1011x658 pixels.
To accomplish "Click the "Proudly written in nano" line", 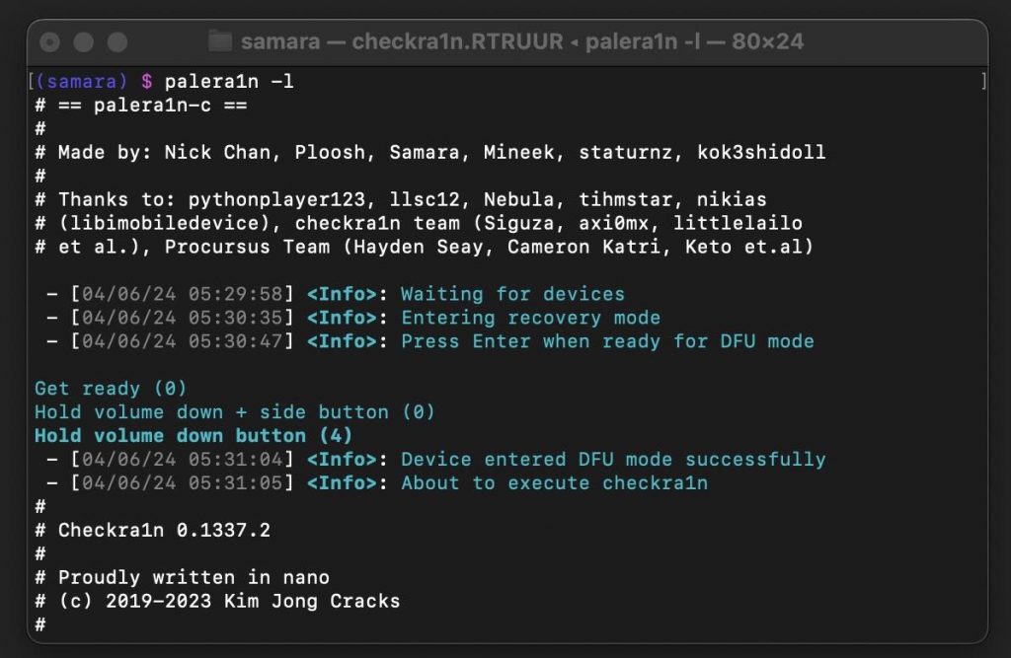I will (x=194, y=578).
